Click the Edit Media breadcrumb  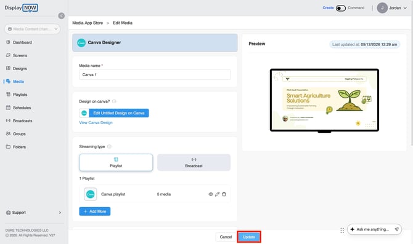(123, 23)
